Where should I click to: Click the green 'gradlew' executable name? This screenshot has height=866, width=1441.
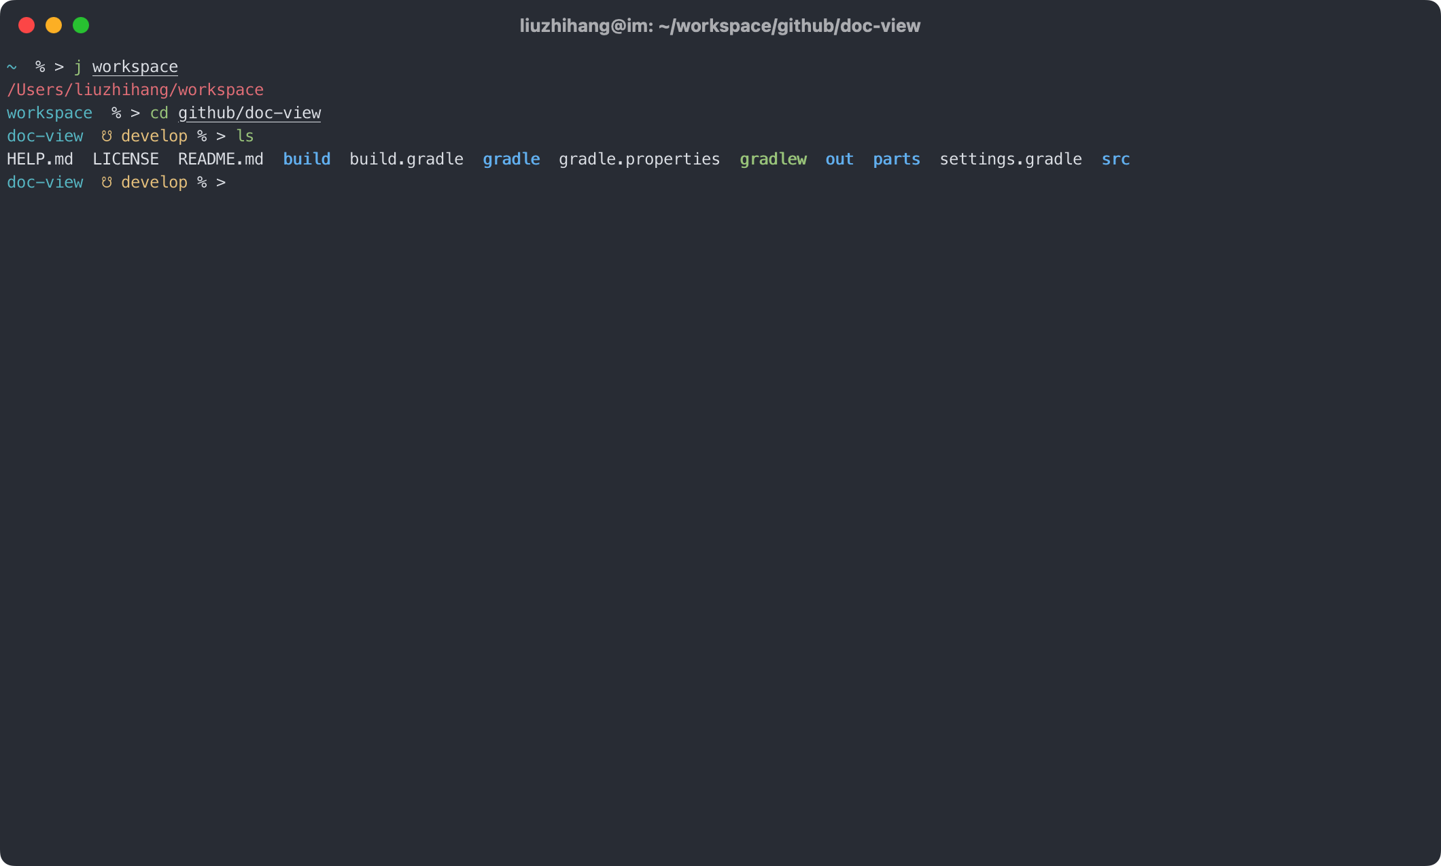click(x=773, y=159)
